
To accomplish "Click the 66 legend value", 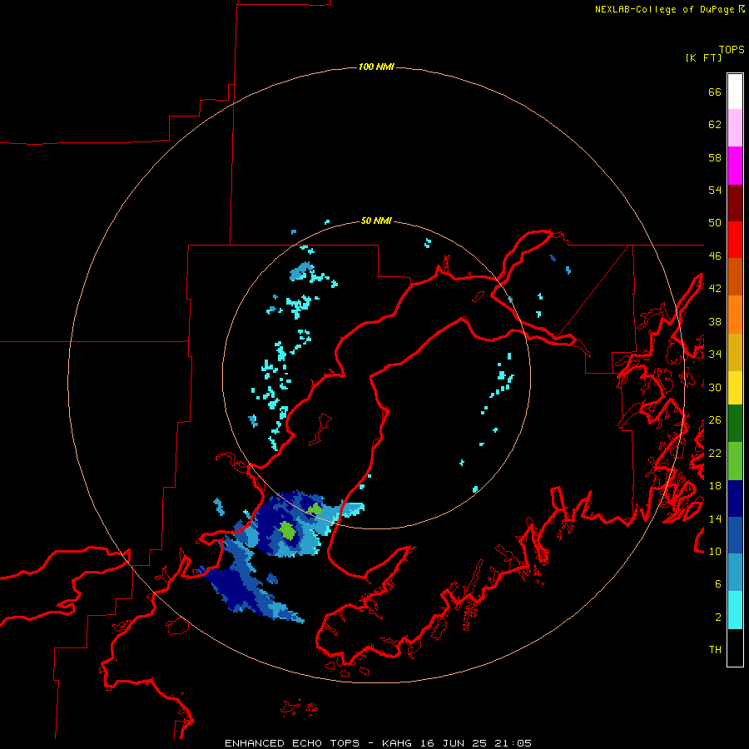I will (x=715, y=92).
